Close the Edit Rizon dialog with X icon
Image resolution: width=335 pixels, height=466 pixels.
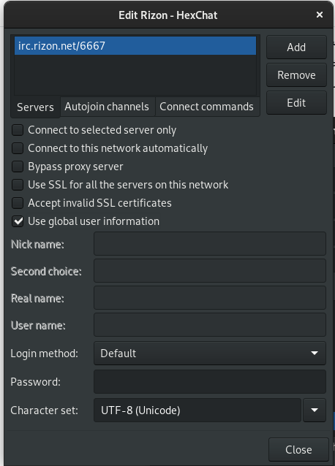point(319,15)
